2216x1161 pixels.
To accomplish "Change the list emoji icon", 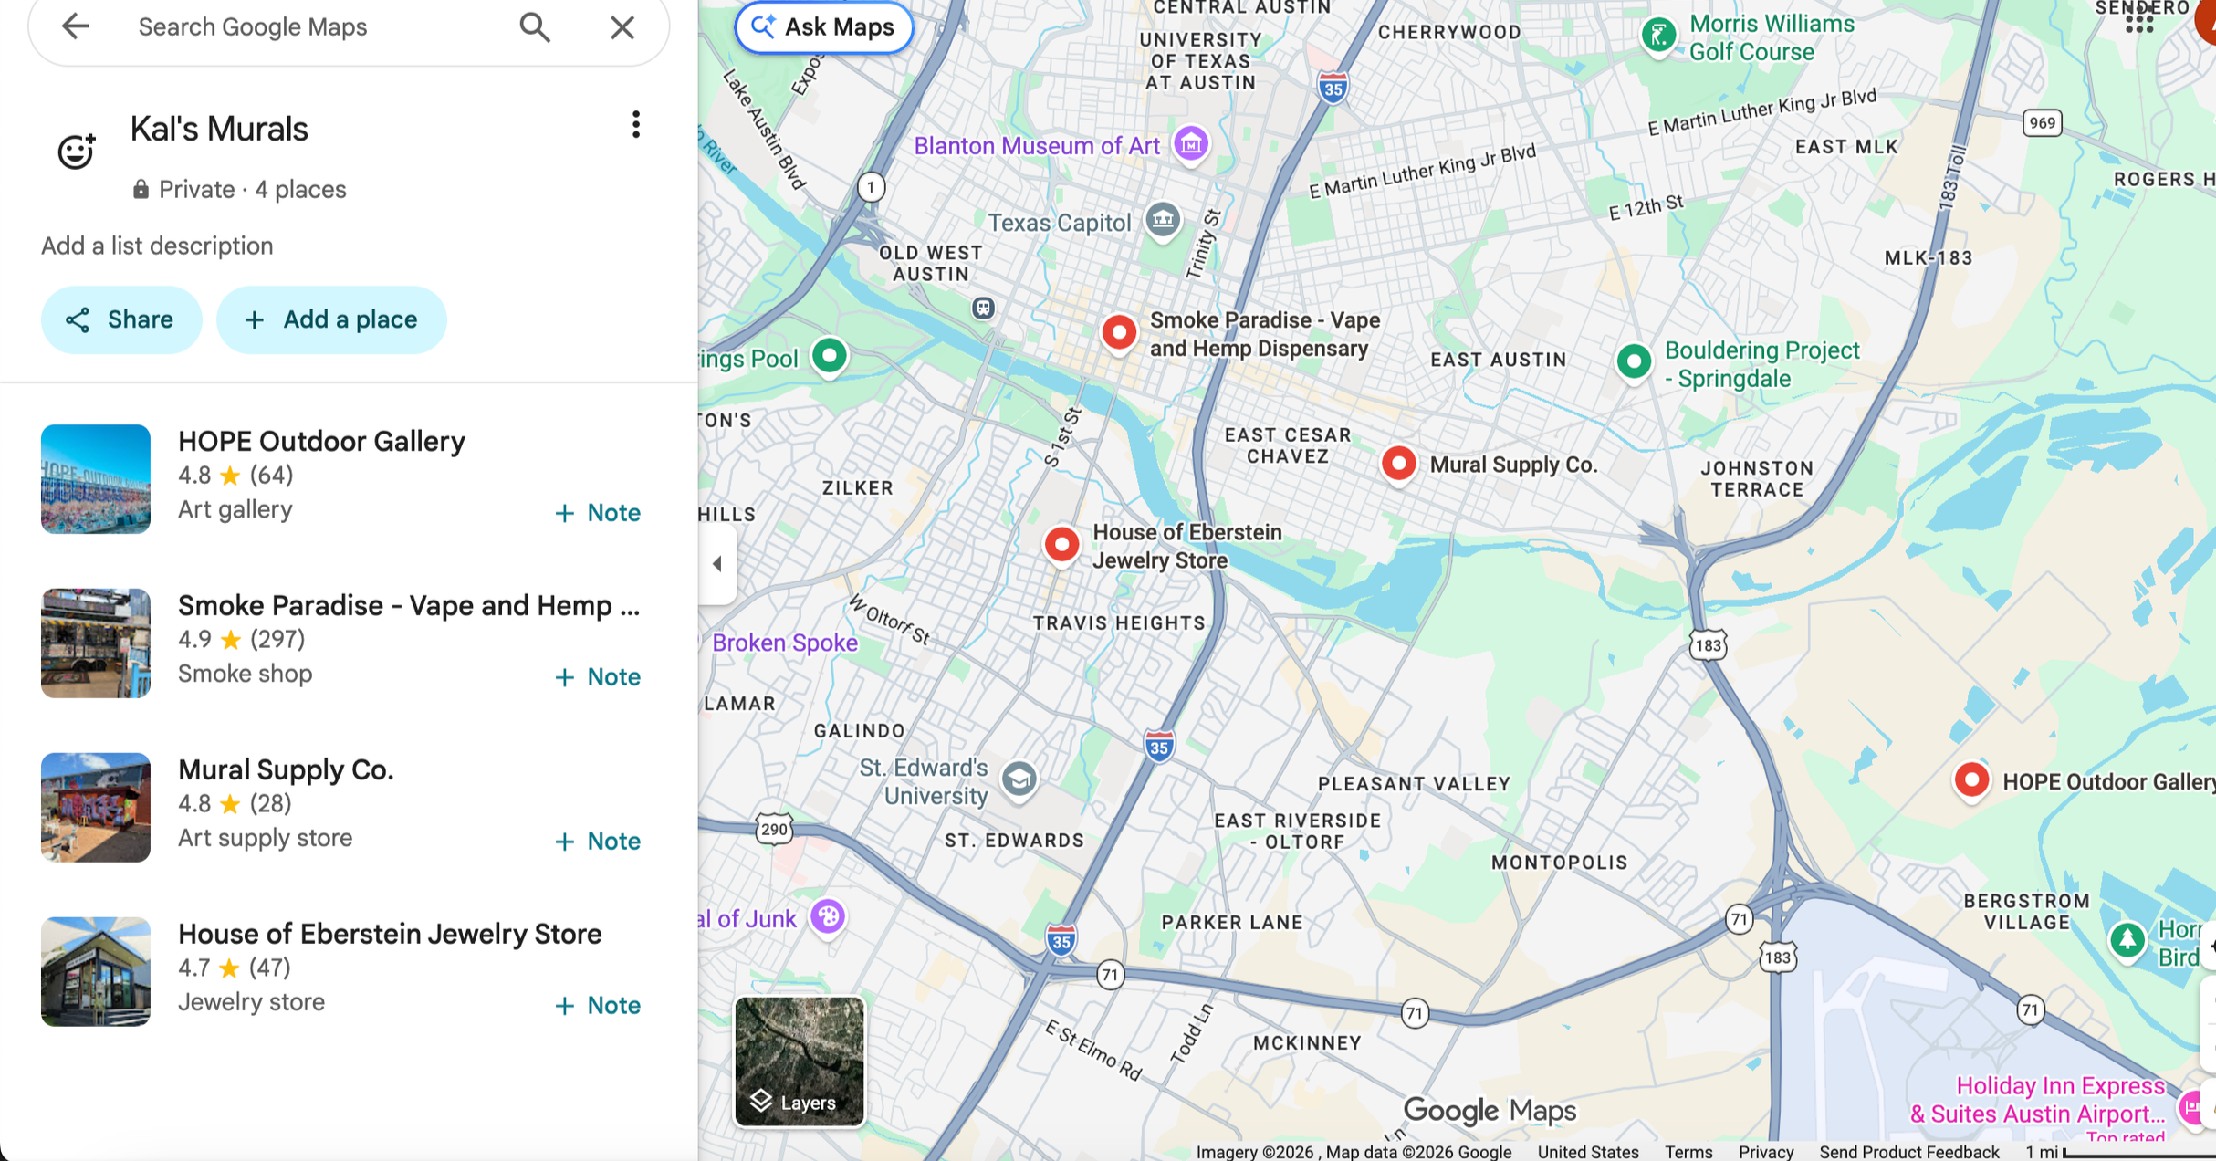I will coord(77,151).
